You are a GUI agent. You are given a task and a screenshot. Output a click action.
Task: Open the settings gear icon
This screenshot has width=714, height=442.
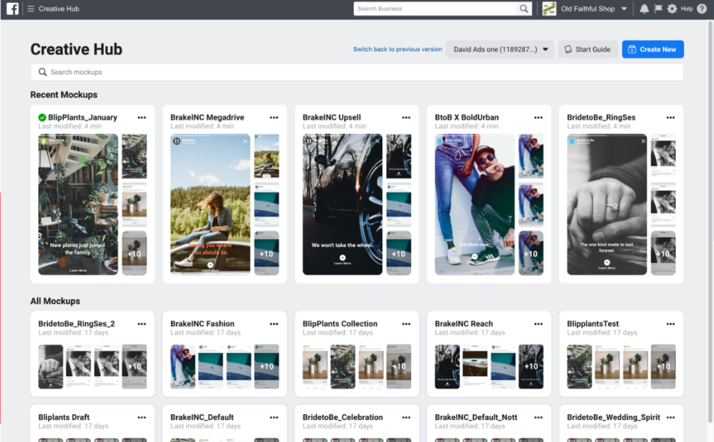pyautogui.click(x=672, y=9)
